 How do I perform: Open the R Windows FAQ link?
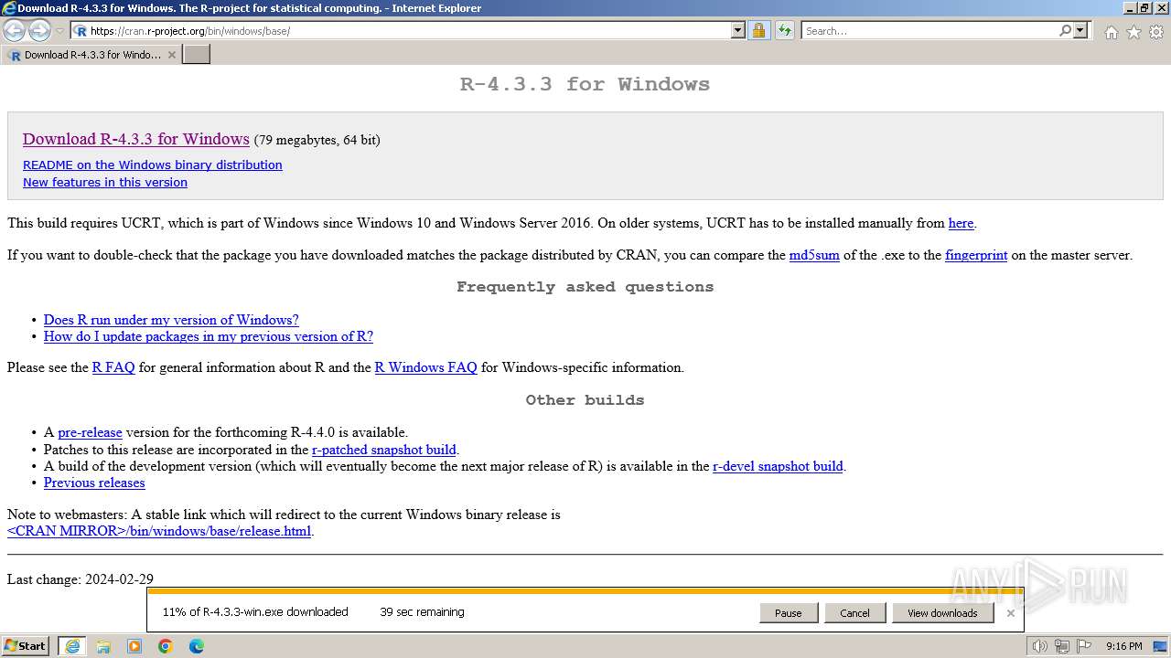pos(425,367)
